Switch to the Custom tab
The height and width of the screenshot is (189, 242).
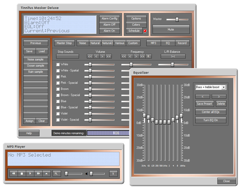(x=133, y=43)
